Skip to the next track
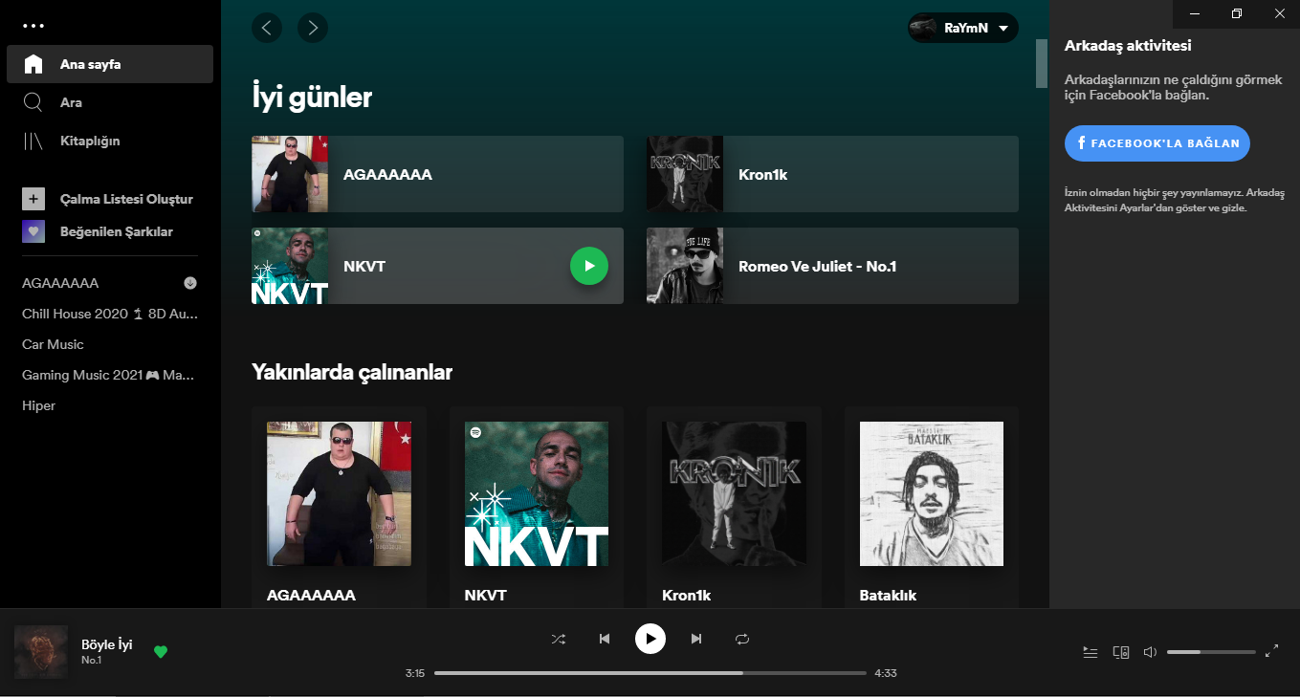The height and width of the screenshot is (697, 1300). [x=696, y=639]
